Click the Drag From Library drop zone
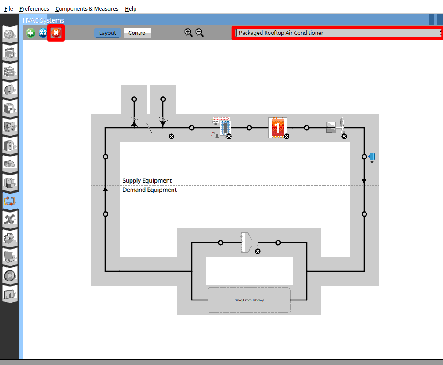Viewport: 443px width, 365px height. click(249, 300)
